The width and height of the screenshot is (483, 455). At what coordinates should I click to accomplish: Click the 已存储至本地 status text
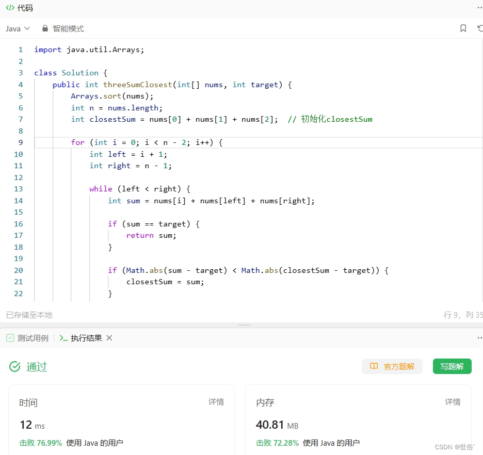pyautogui.click(x=29, y=315)
